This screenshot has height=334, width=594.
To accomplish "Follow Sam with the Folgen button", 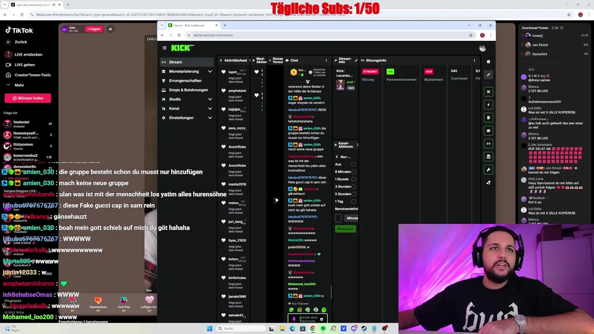I will (93, 29).
